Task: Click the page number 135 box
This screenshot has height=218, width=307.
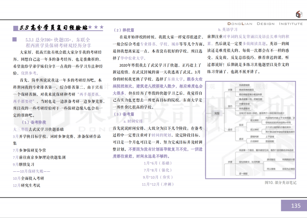Action: (294, 206)
